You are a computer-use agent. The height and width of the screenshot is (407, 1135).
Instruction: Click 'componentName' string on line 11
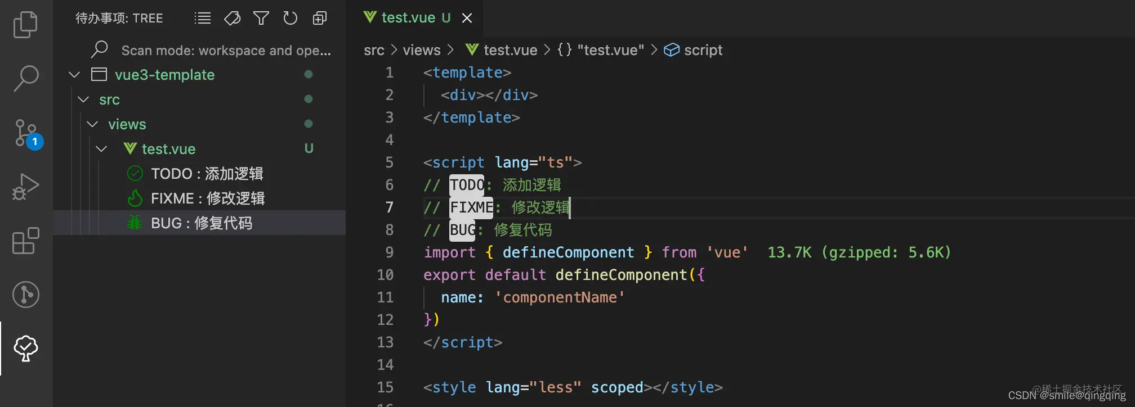pos(560,297)
